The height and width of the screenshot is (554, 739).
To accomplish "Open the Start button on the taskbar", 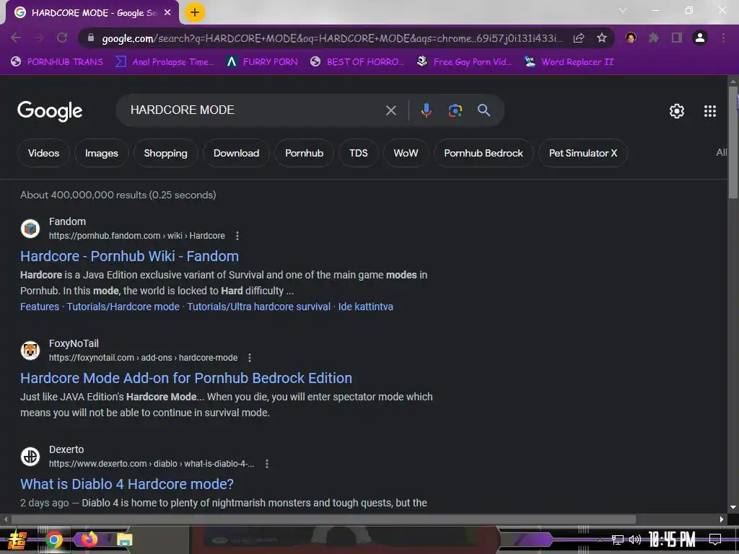I will tap(17, 540).
